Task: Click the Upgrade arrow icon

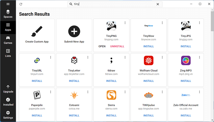Action: (8, 87)
